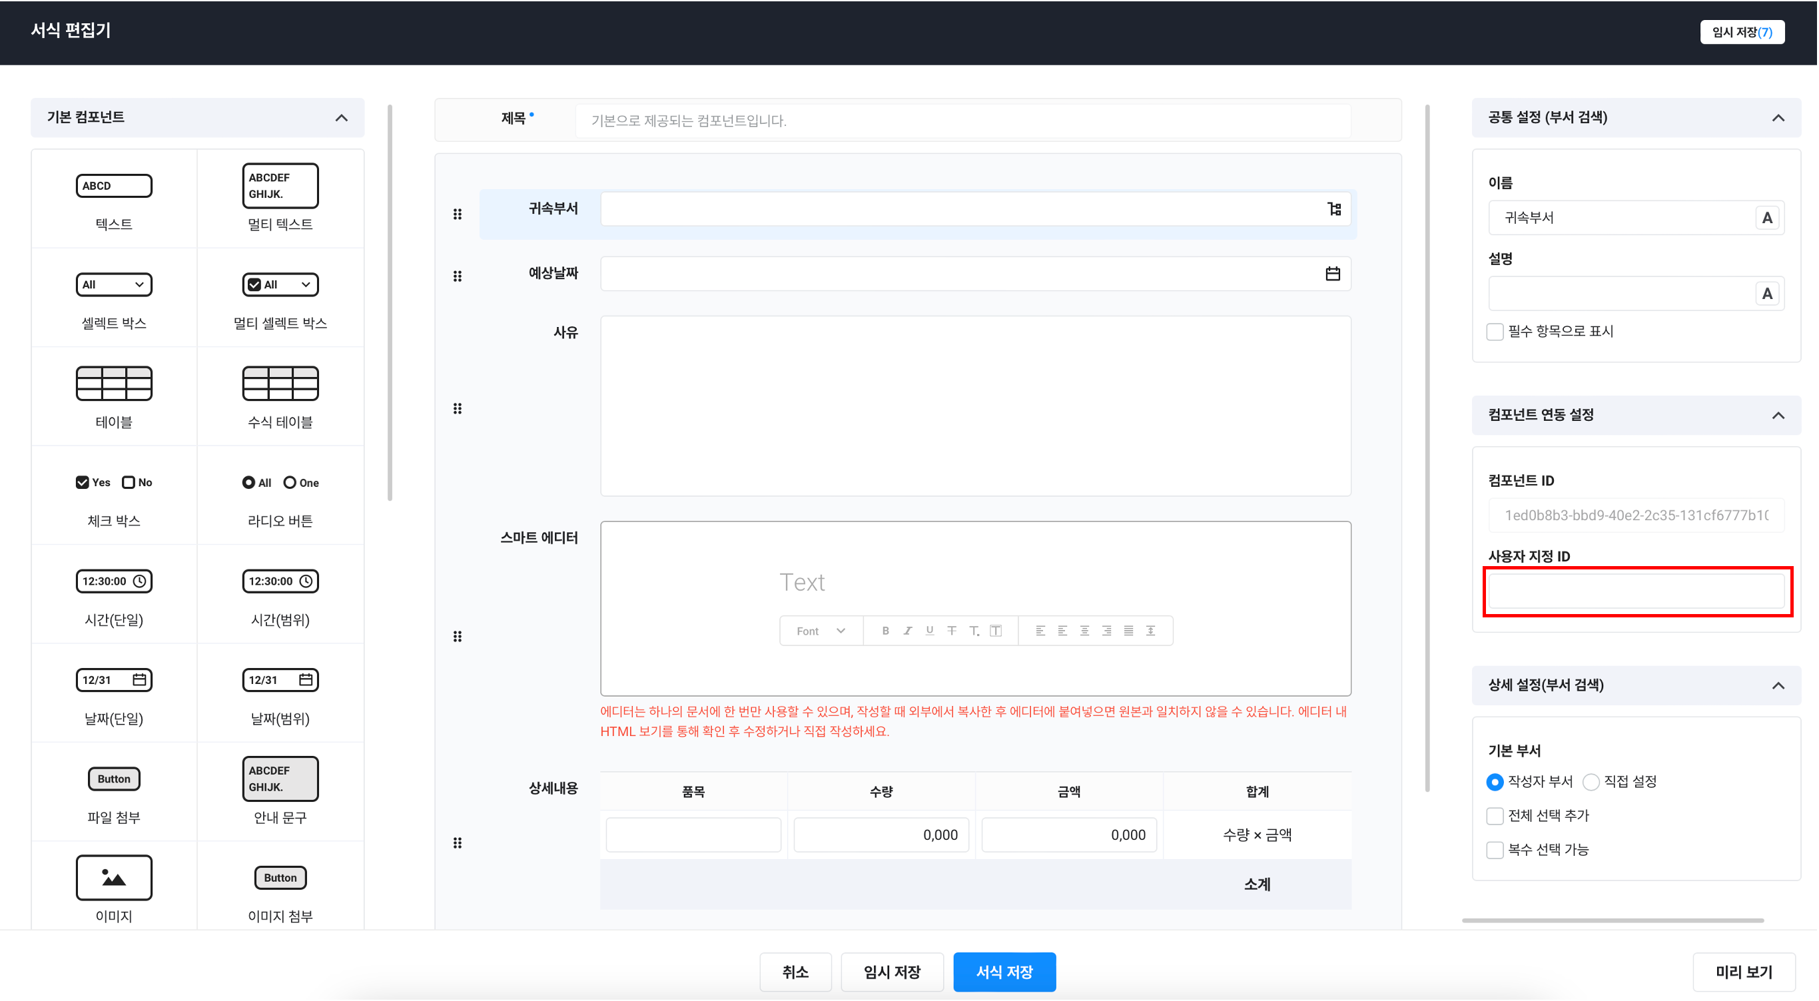
Task: Check the 복수 선택 가능 option
Action: click(1495, 850)
